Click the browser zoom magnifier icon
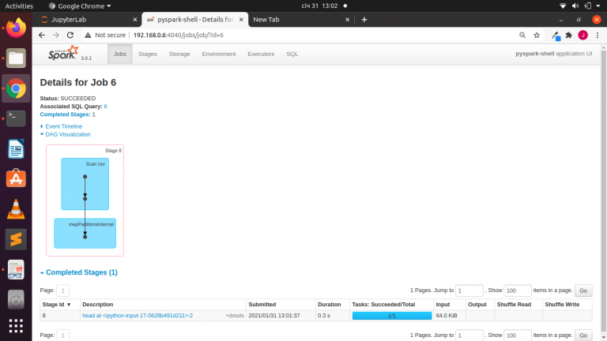Image resolution: width=607 pixels, height=341 pixels. [522, 35]
